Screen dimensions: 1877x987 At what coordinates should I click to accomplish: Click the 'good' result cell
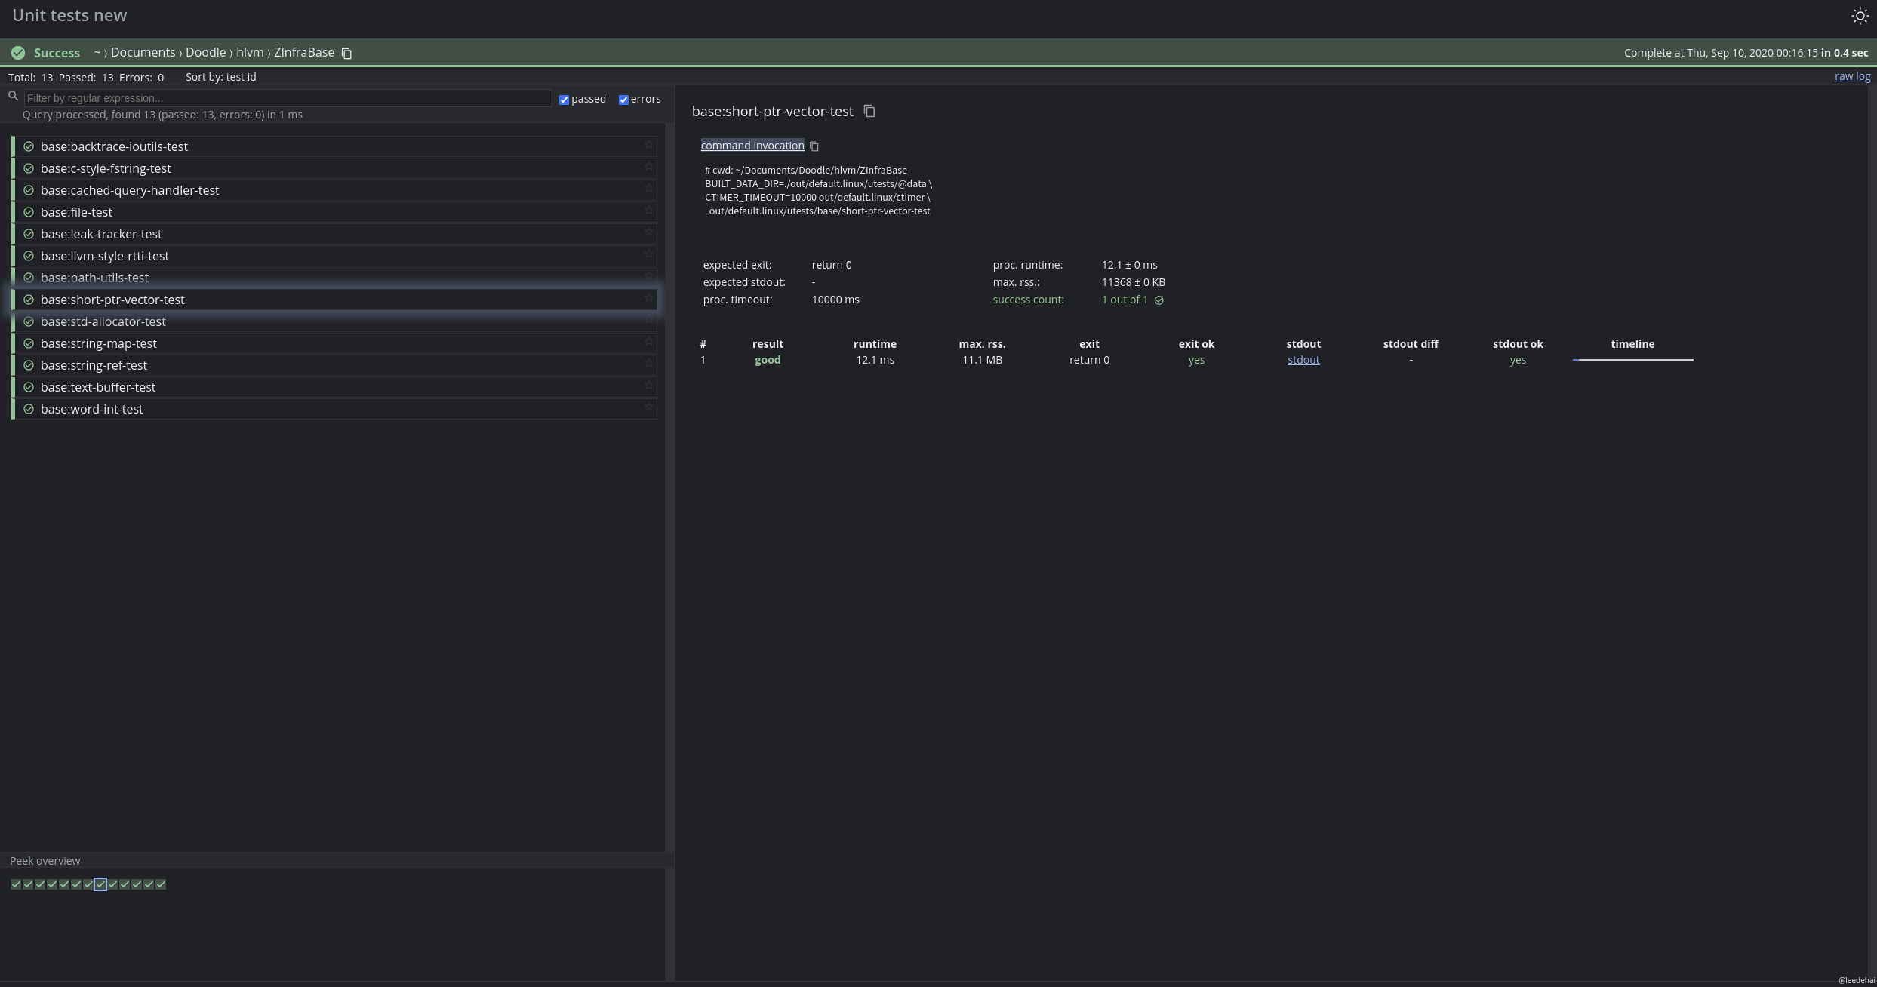point(768,360)
